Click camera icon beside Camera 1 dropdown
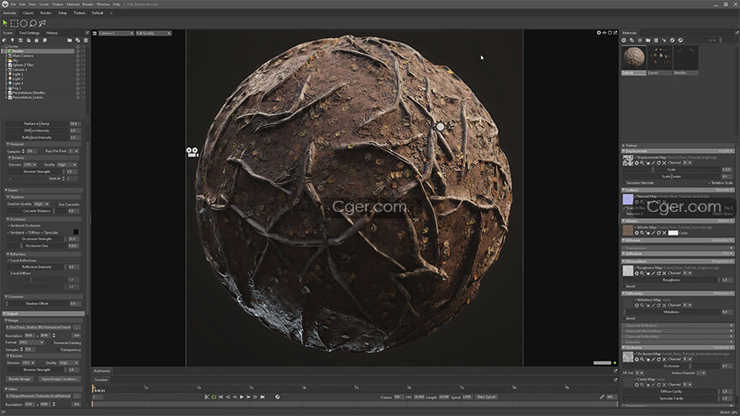740x416 pixels. click(95, 33)
